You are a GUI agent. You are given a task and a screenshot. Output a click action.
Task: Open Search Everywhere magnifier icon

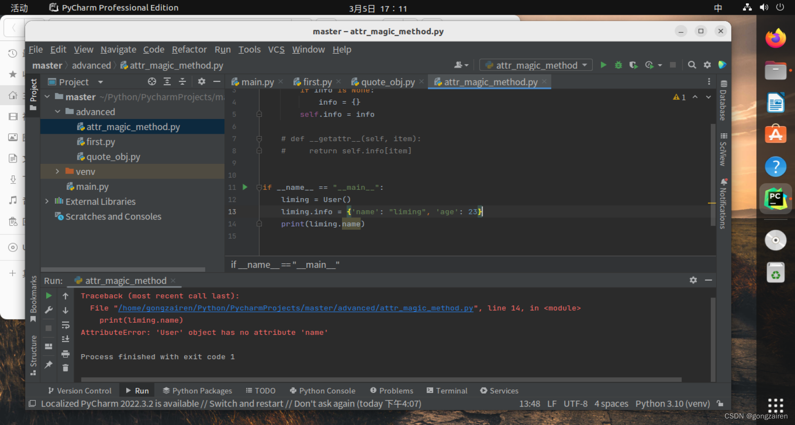point(691,65)
